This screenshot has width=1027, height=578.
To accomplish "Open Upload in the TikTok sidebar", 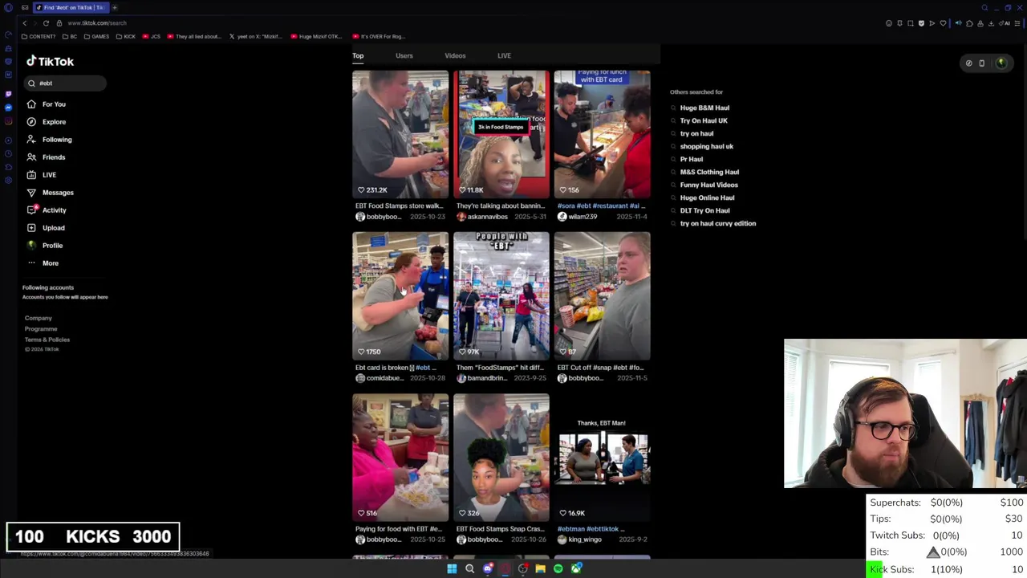I will 46,228.
